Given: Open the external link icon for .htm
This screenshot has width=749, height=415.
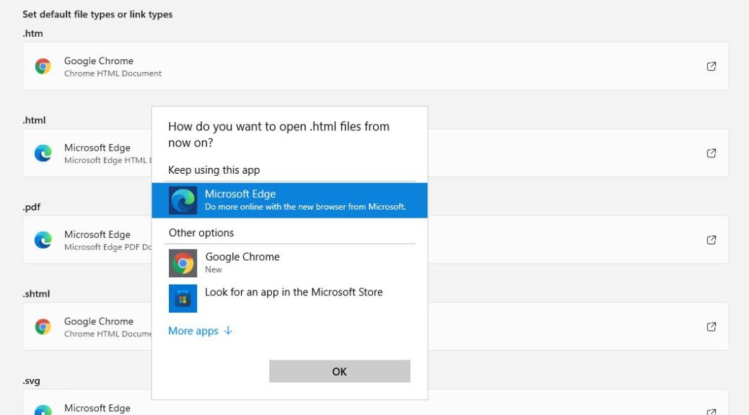Looking at the screenshot, I should [711, 66].
